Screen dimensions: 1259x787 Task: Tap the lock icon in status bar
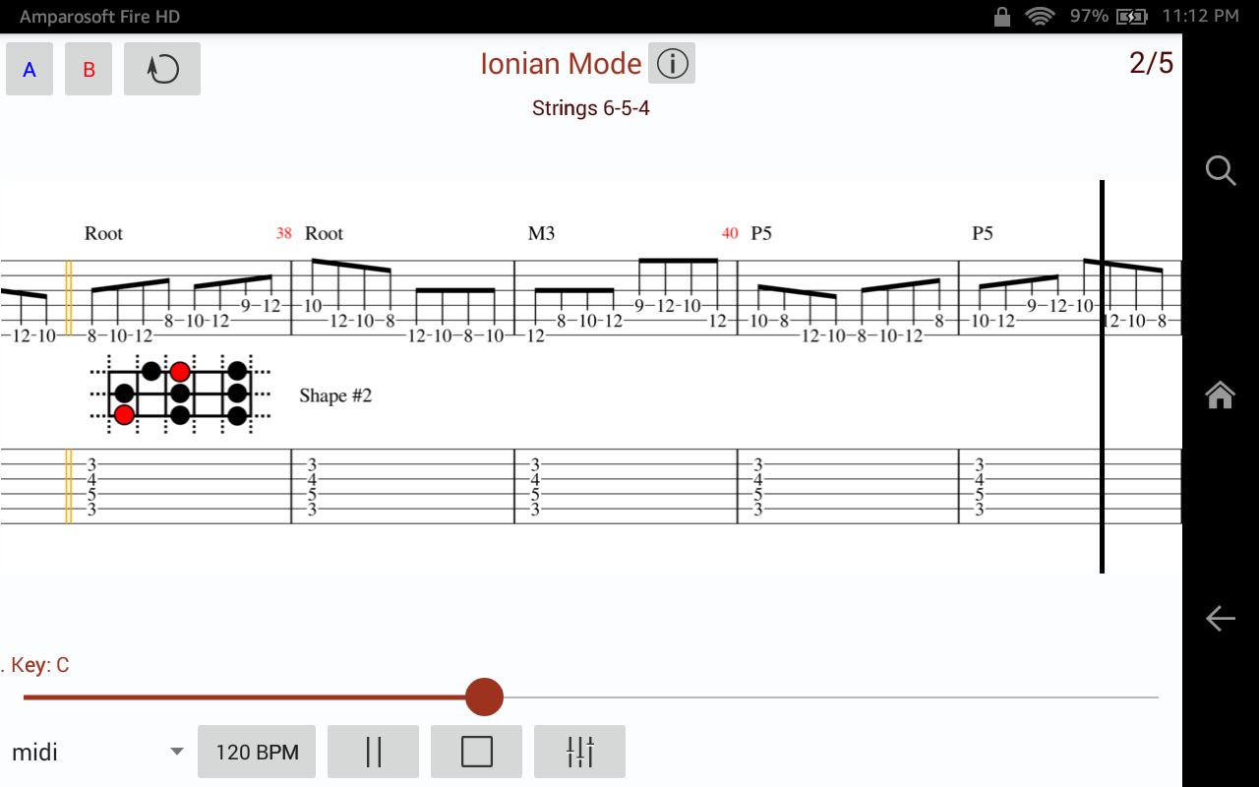pyautogui.click(x=1002, y=16)
